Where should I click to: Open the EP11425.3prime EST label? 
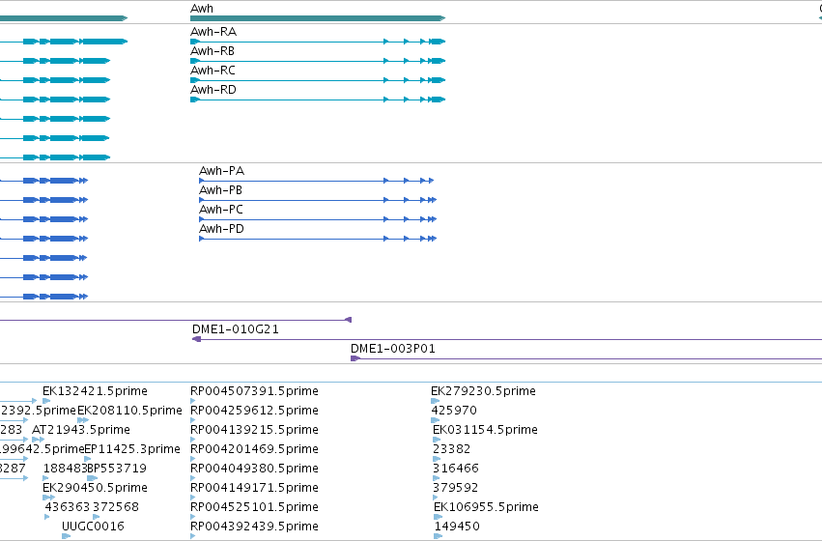pyautogui.click(x=132, y=449)
